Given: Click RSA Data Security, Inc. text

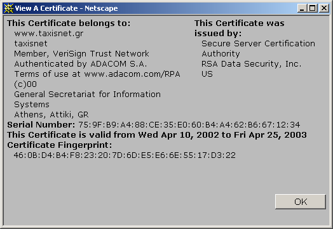Looking at the screenshot, I should pyautogui.click(x=252, y=64).
